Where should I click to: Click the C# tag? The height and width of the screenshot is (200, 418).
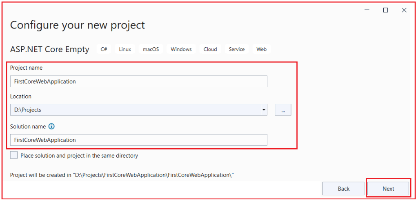pyautogui.click(x=104, y=49)
